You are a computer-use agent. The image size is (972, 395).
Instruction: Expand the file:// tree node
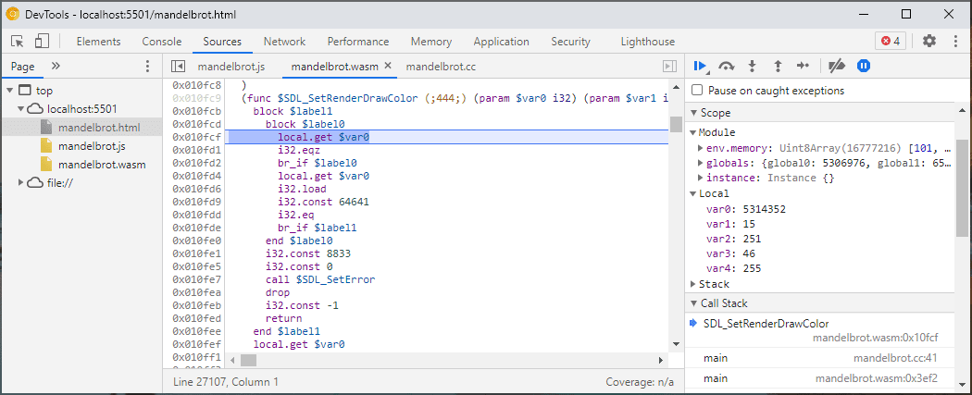[x=22, y=182]
